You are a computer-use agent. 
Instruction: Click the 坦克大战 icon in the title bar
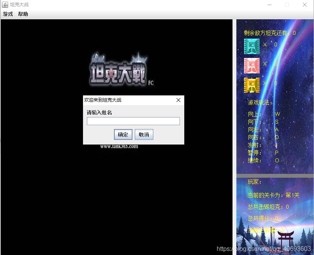(x=4, y=4)
